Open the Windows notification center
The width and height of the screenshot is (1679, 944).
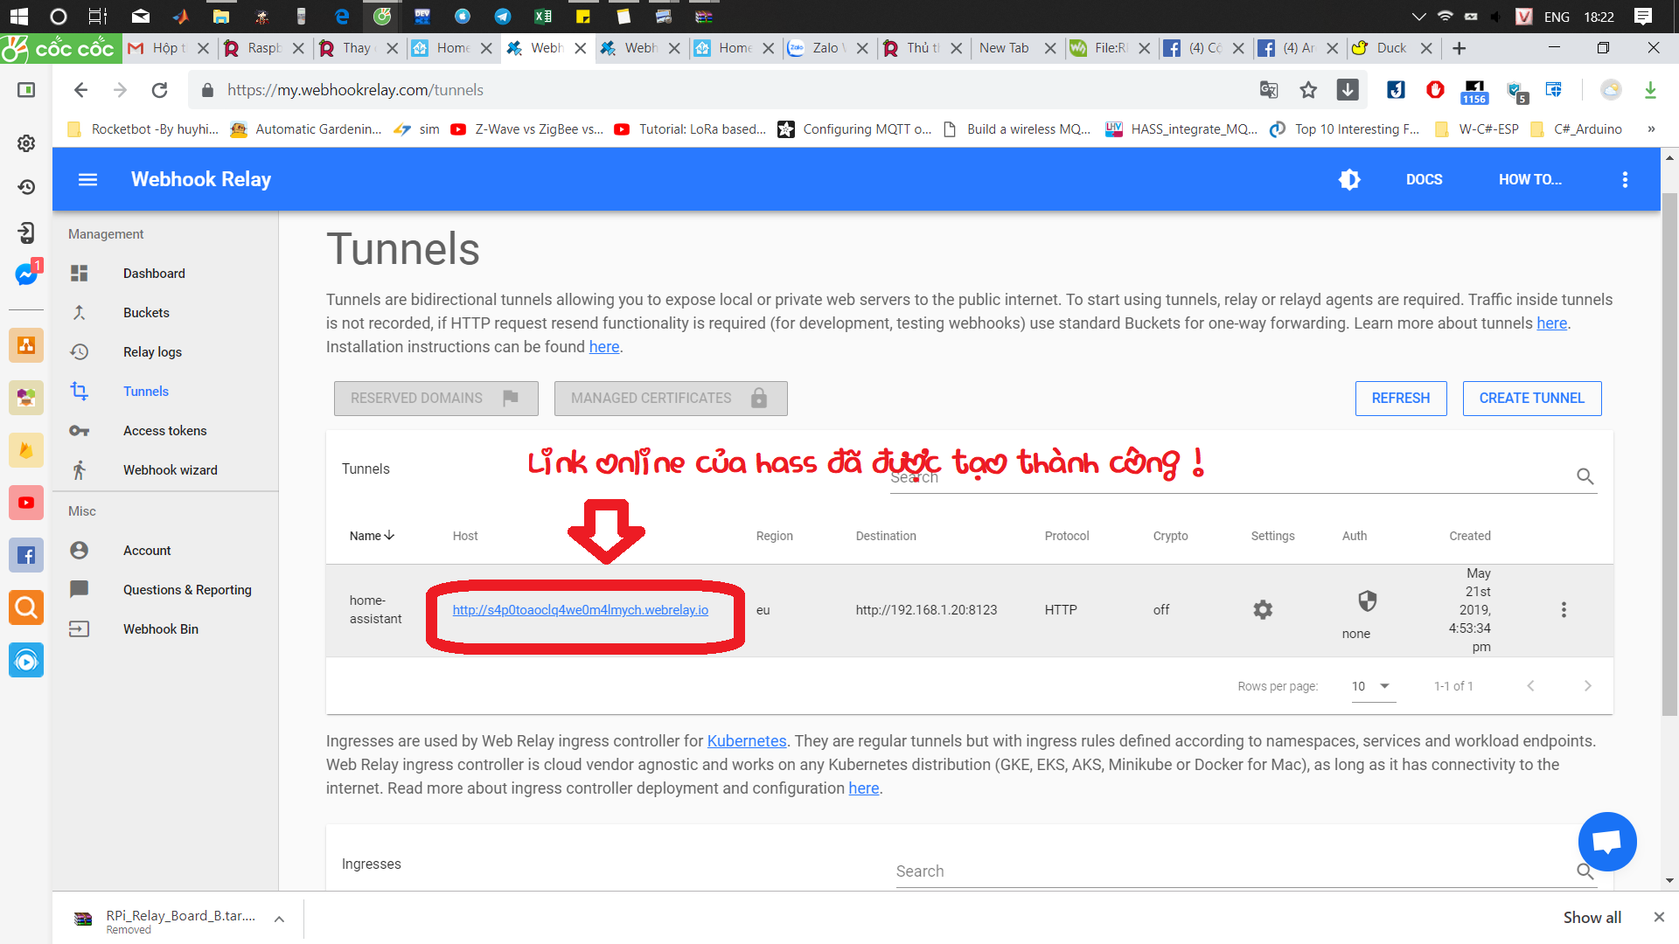click(x=1642, y=17)
